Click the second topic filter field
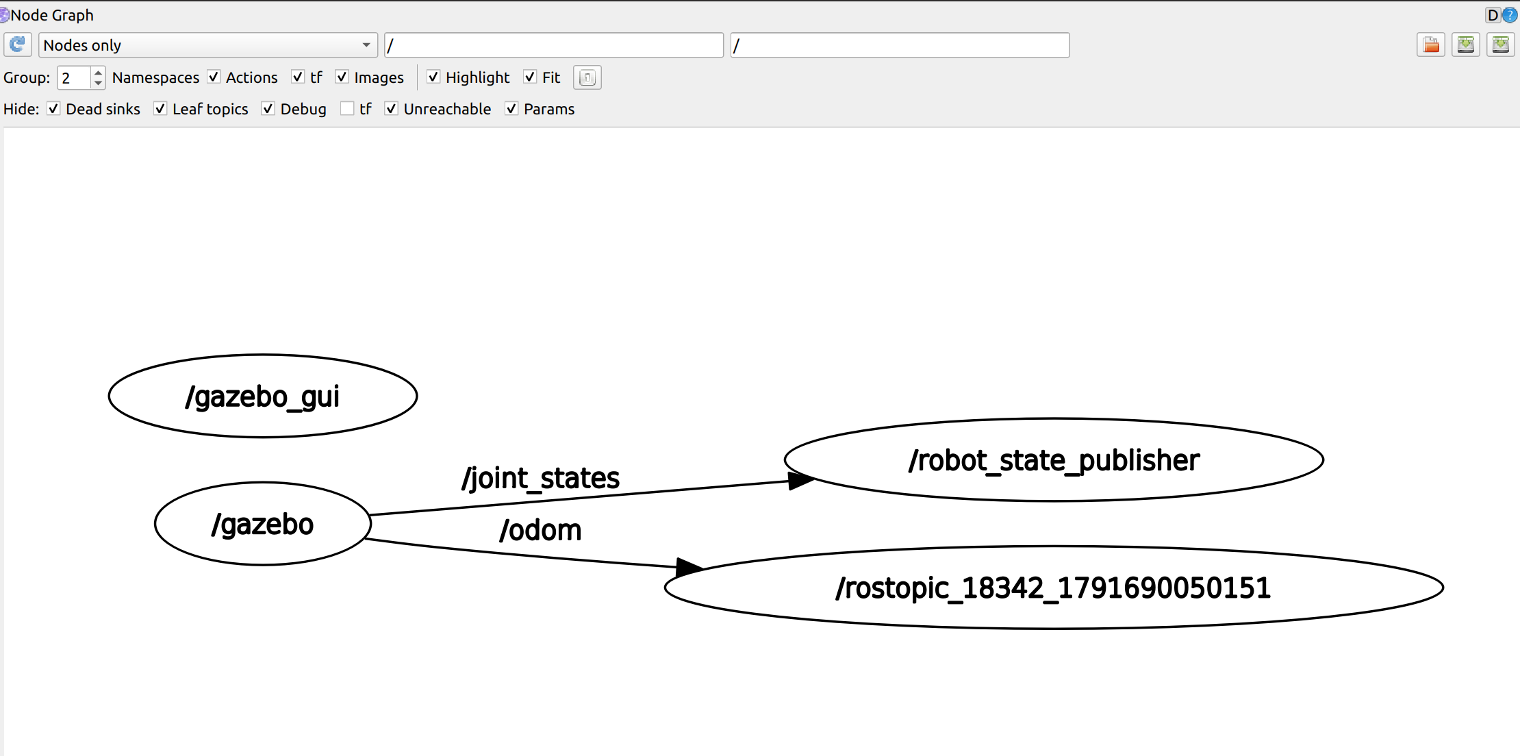The image size is (1520, 756). (x=900, y=45)
